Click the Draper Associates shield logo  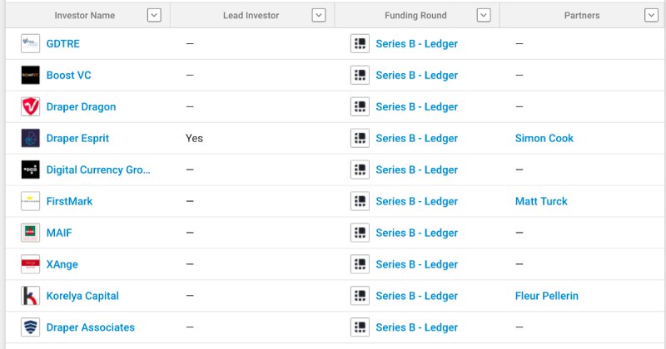[30, 327]
